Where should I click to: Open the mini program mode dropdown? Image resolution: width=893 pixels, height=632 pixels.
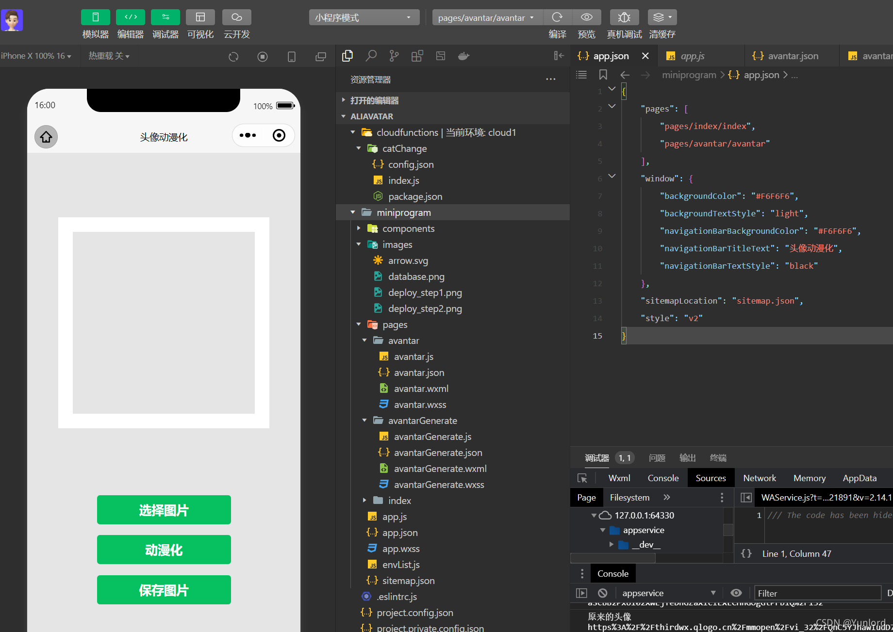364,17
